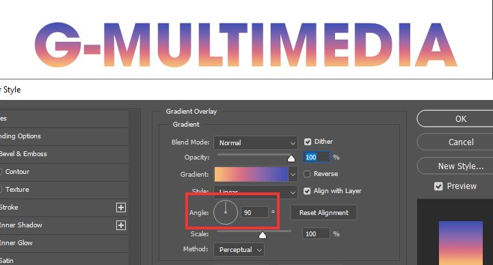Click the Angle value field showing 90
493x265 pixels.
[x=254, y=212]
